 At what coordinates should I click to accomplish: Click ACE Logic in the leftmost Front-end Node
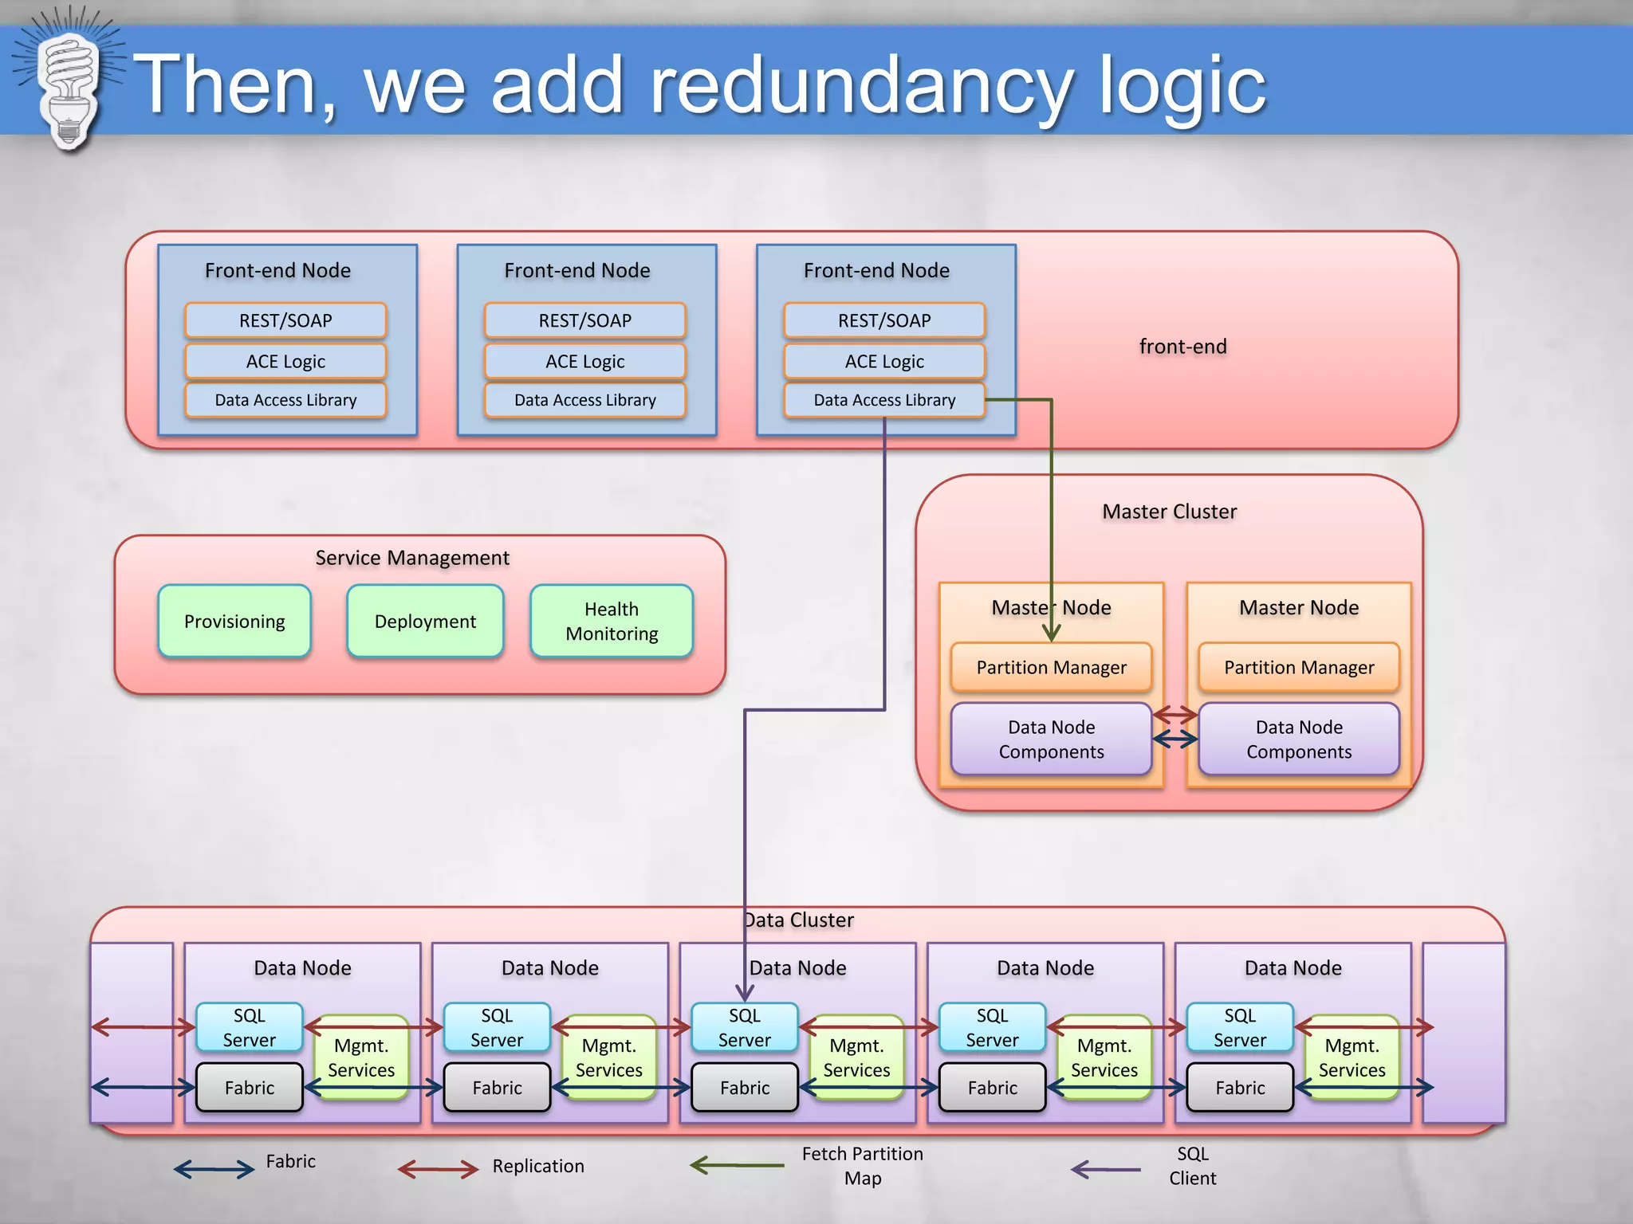(285, 361)
